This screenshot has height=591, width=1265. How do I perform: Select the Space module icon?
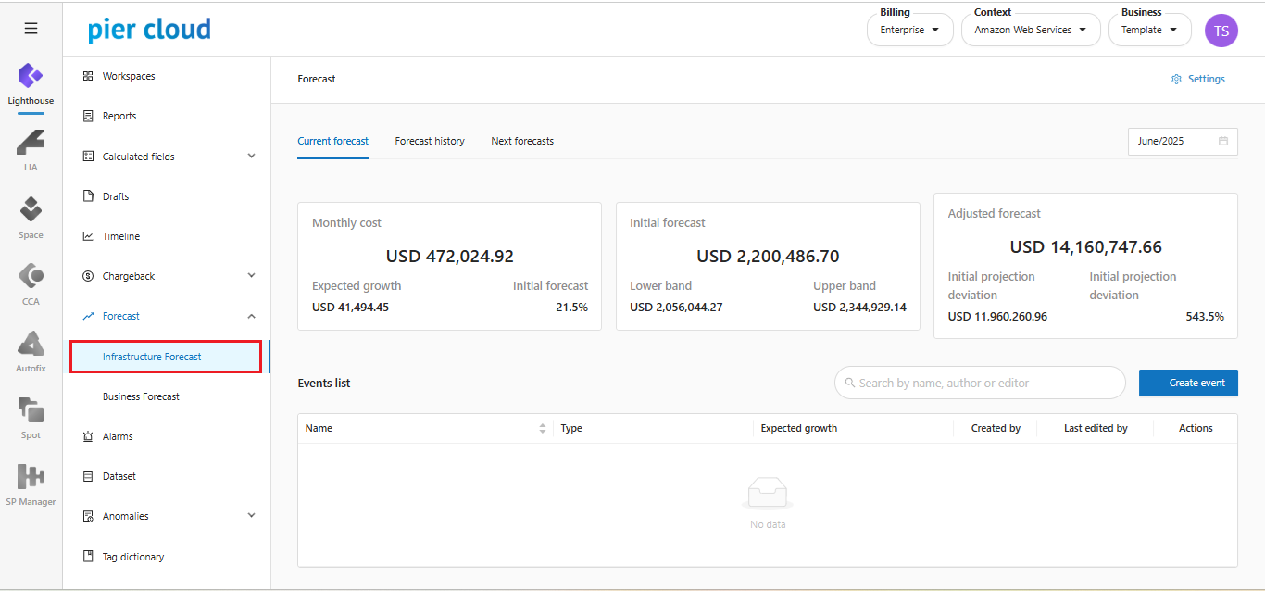tap(31, 210)
